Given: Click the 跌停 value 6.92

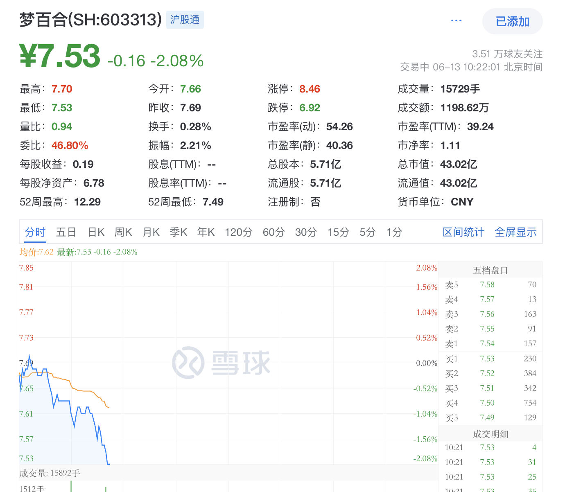Looking at the screenshot, I should coord(310,108).
